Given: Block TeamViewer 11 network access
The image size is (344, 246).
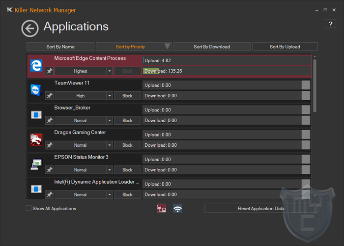Looking at the screenshot, I should [x=127, y=96].
